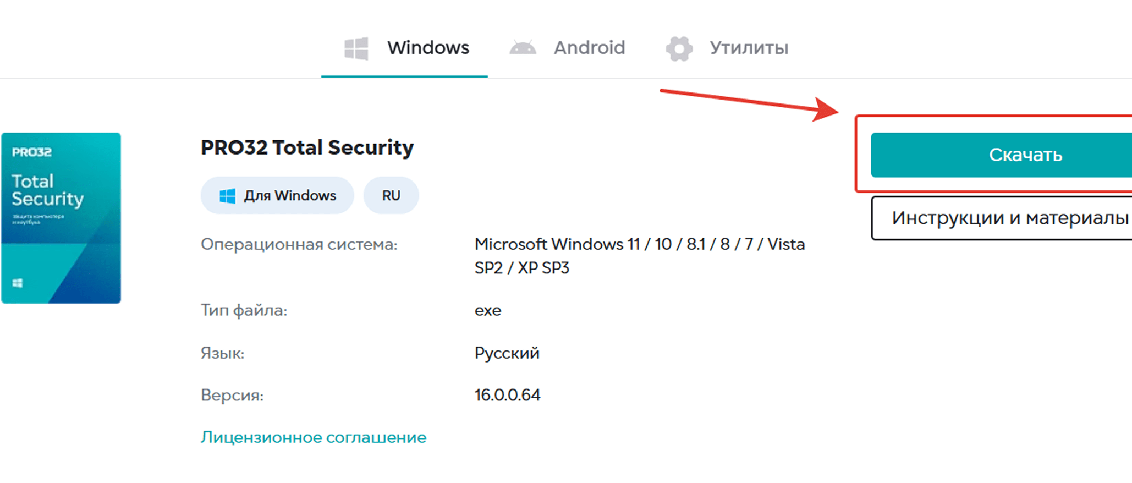Click the Скачать download button
The image size is (1132, 483).
[x=1024, y=155]
